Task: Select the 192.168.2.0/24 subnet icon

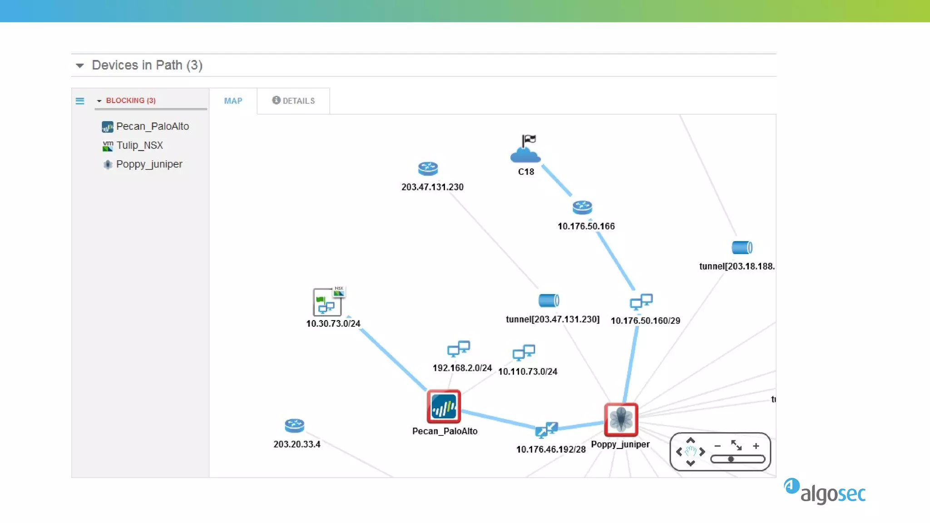Action: pyautogui.click(x=458, y=349)
